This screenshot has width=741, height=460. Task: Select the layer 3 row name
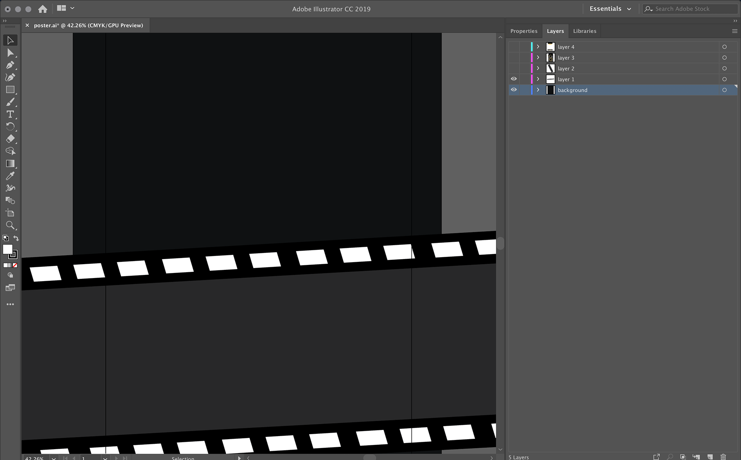point(566,57)
